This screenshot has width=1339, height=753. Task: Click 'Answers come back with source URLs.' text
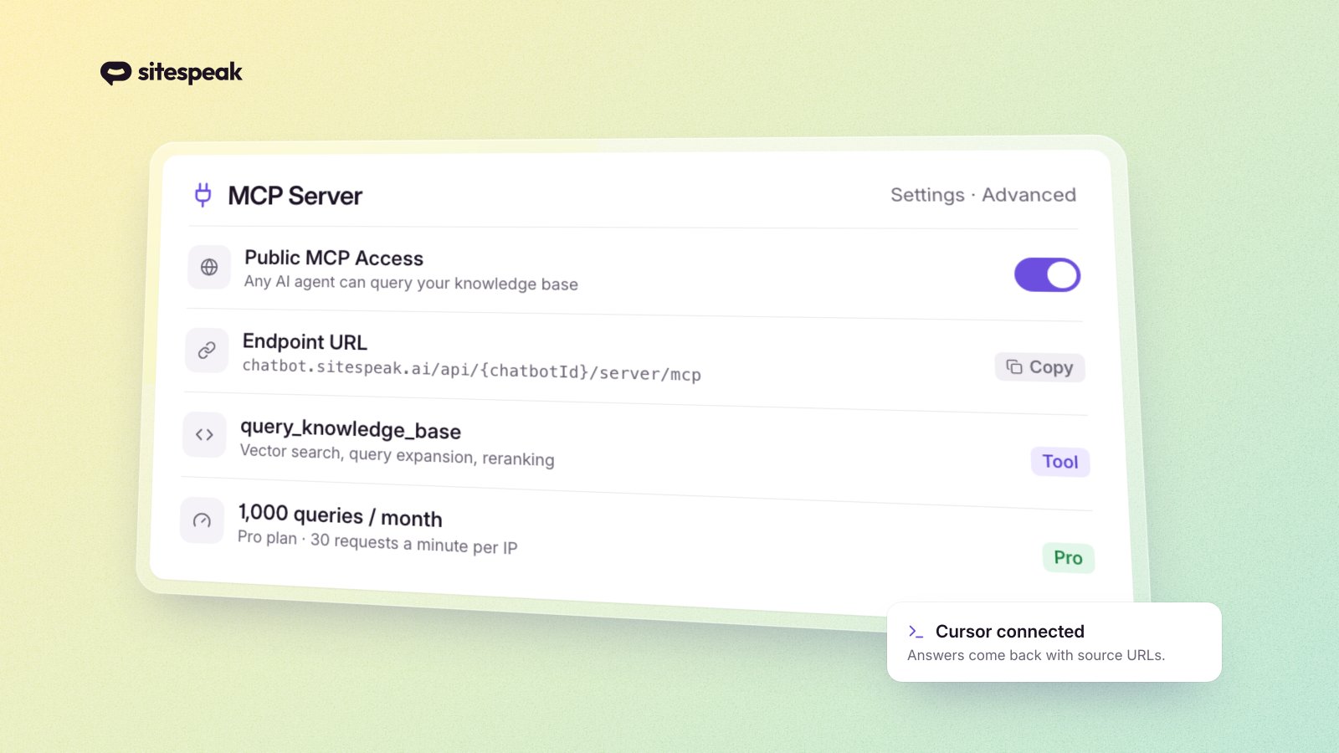click(1036, 655)
